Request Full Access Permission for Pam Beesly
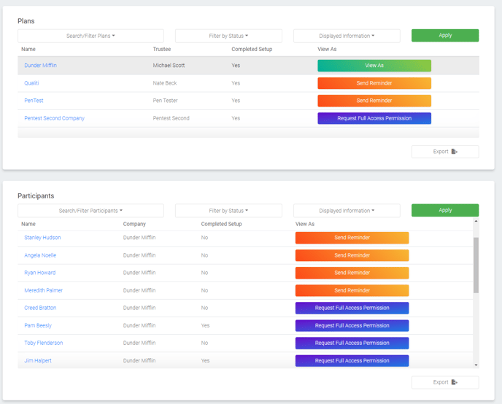This screenshot has width=502, height=404. [x=352, y=325]
